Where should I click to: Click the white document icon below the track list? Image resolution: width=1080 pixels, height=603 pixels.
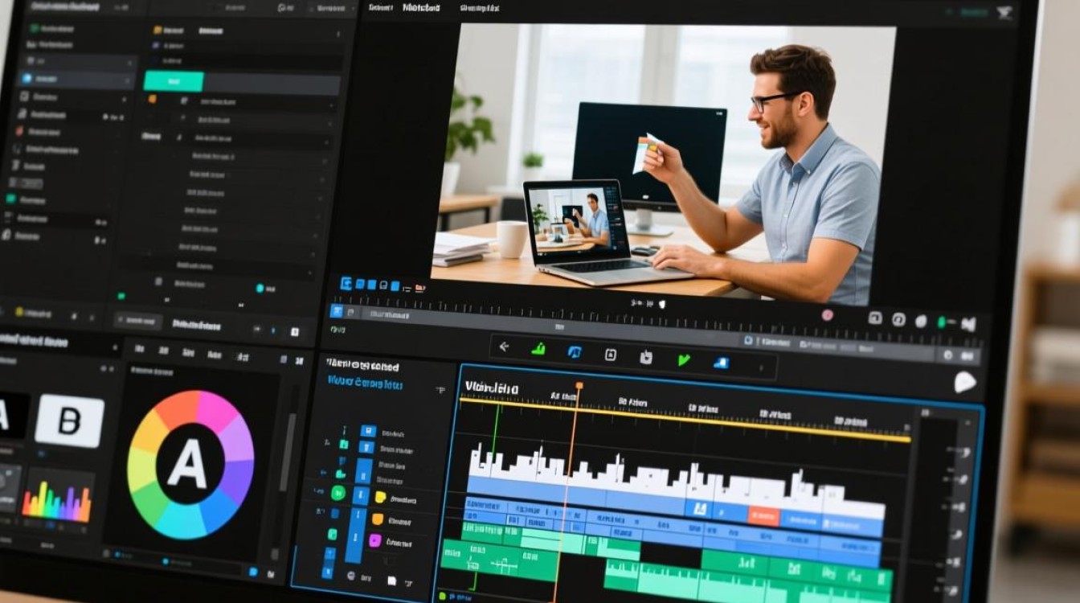(x=391, y=580)
